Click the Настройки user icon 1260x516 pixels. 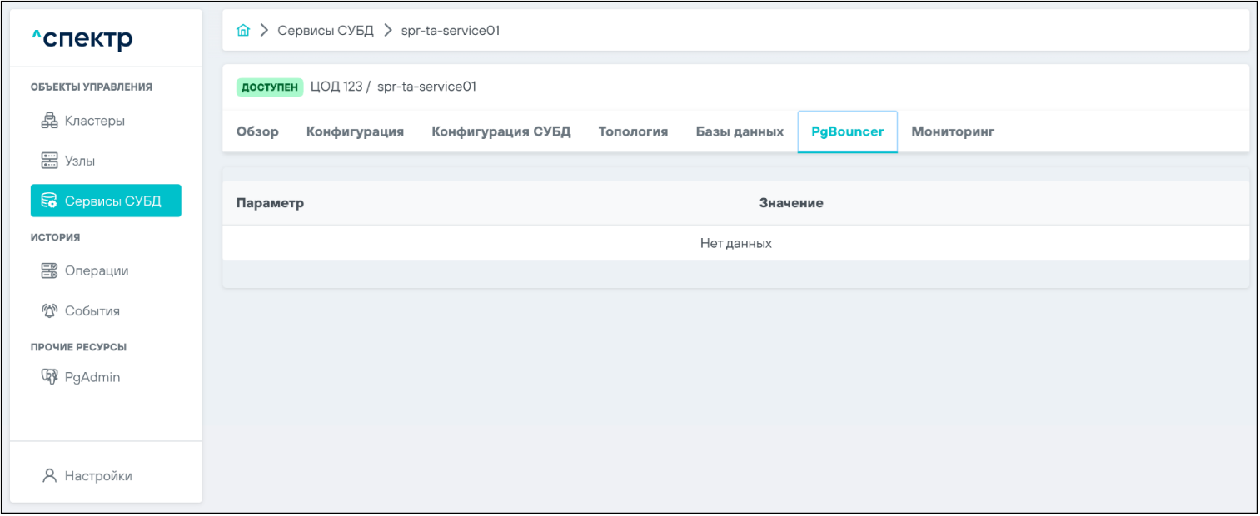click(x=49, y=476)
